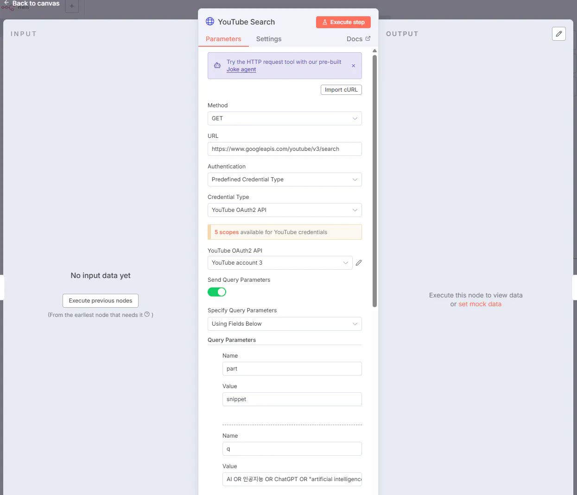The width and height of the screenshot is (577, 495).
Task: Click the plus tab button at top
Action: pos(72,6)
